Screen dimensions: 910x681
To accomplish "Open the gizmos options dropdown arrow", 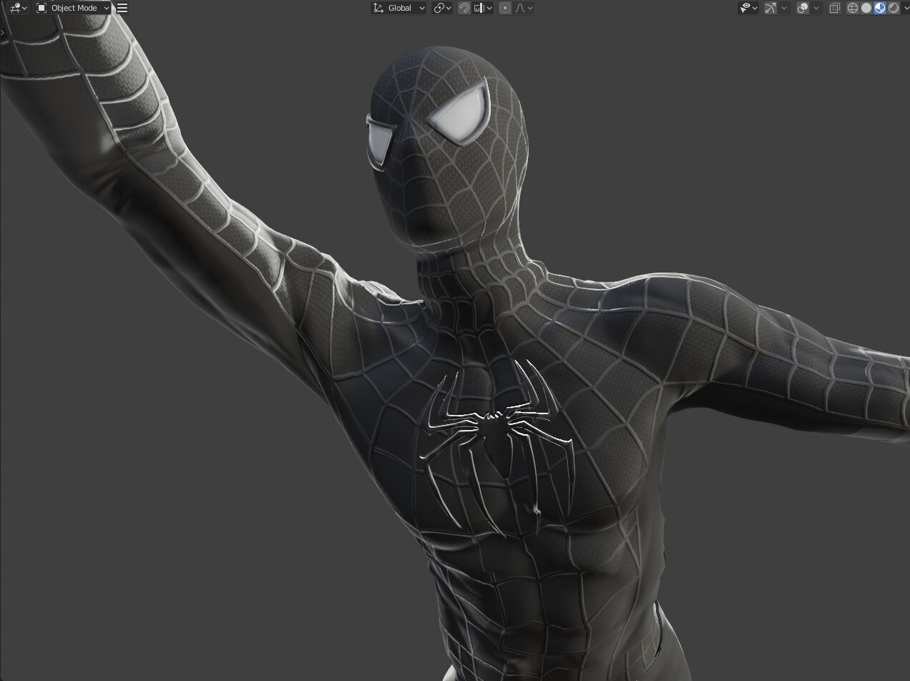I will (784, 8).
